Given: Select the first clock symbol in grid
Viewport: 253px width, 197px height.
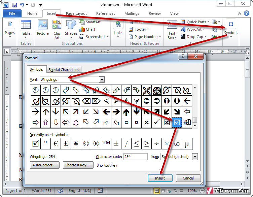Looking at the screenshot, I should coord(36,90).
